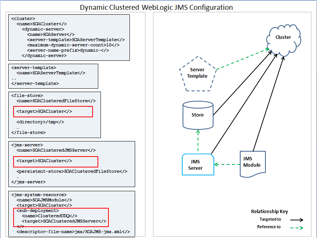Click the 'Relationship Key' heading
Image resolution: width=317 pixels, height=238 pixels.
coord(270,212)
